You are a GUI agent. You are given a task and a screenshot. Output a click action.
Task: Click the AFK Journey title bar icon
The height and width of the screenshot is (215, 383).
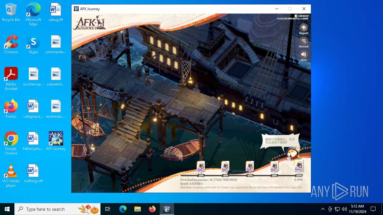tap(76, 9)
